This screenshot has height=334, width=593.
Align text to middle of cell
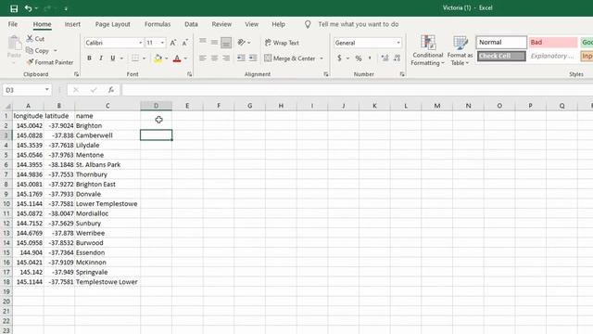coord(214,43)
